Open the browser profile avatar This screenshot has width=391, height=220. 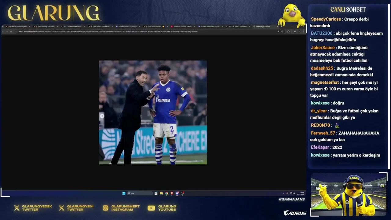click(x=299, y=31)
